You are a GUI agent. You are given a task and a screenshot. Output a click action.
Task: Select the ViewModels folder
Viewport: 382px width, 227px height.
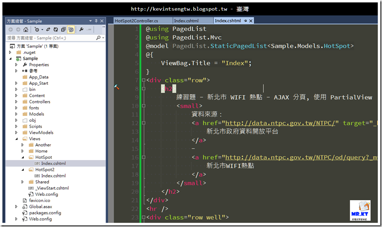point(38,132)
